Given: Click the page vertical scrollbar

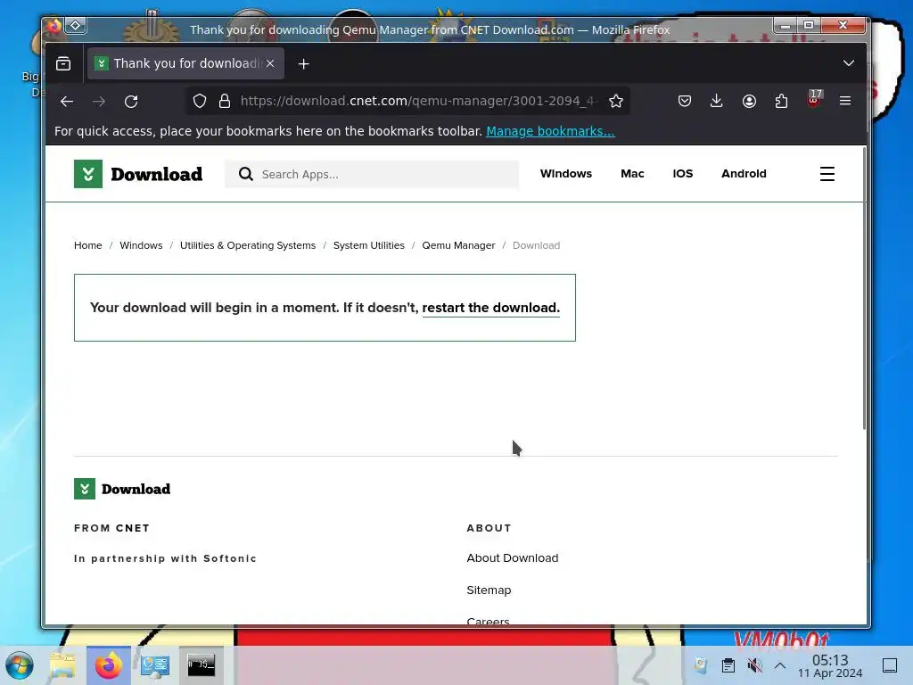Looking at the screenshot, I should (x=864, y=288).
